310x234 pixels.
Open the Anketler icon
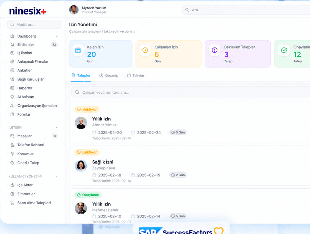point(12,70)
